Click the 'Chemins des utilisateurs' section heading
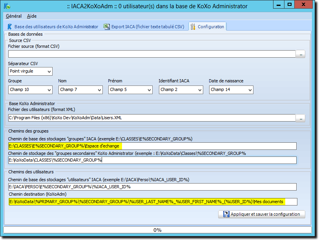 tap(31, 172)
